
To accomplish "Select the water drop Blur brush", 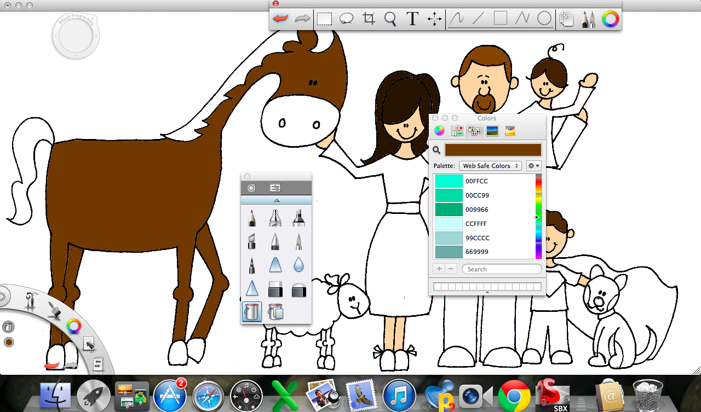I will coord(298,265).
